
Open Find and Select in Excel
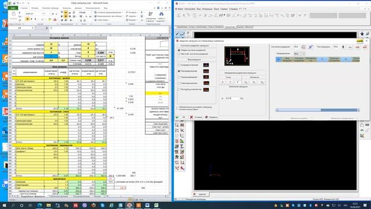161,17
